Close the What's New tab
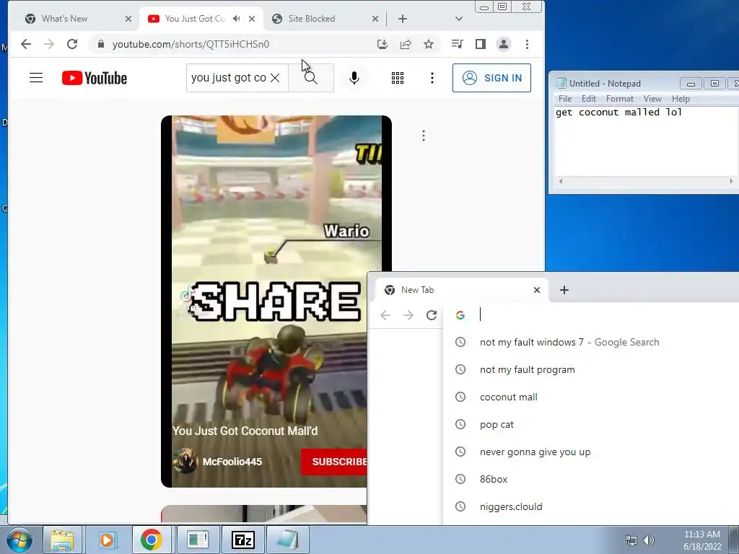 [x=128, y=19]
